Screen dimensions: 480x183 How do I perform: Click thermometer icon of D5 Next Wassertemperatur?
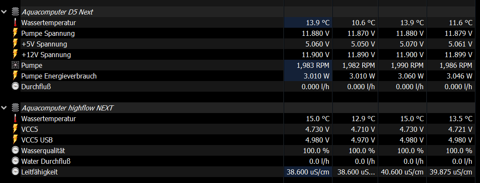coord(15,23)
